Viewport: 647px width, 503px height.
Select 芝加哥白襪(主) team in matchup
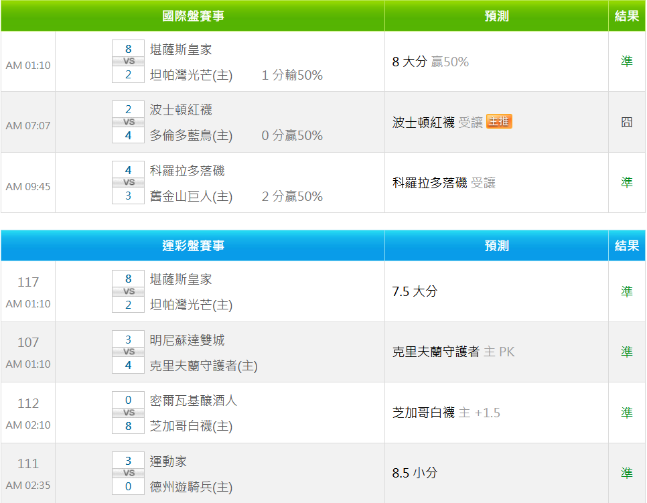(x=191, y=426)
